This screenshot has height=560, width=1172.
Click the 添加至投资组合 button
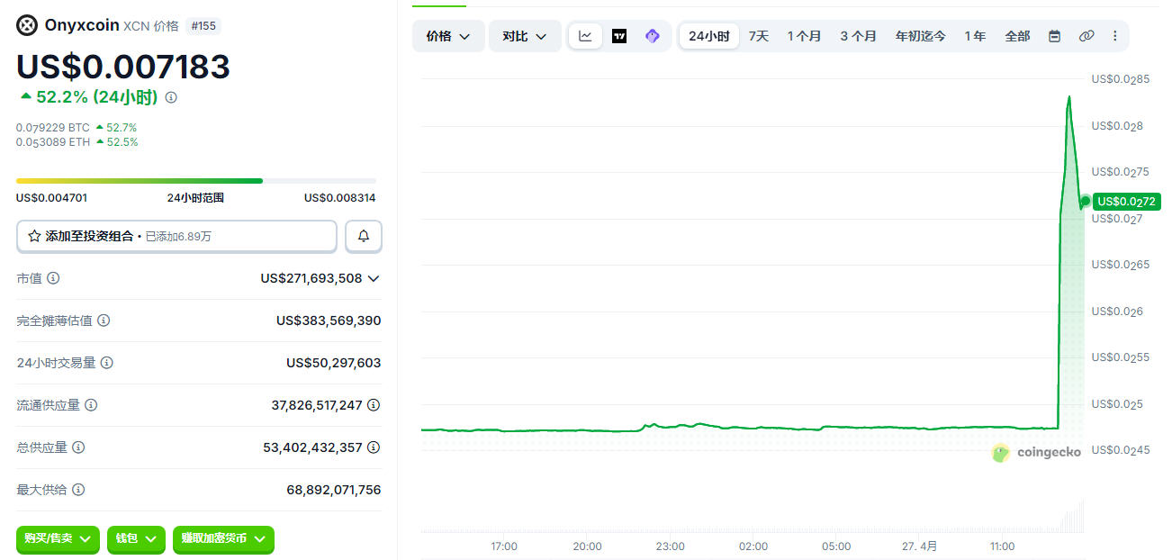tap(176, 236)
